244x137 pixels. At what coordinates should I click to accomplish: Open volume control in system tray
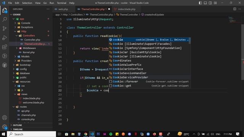(212, 134)
